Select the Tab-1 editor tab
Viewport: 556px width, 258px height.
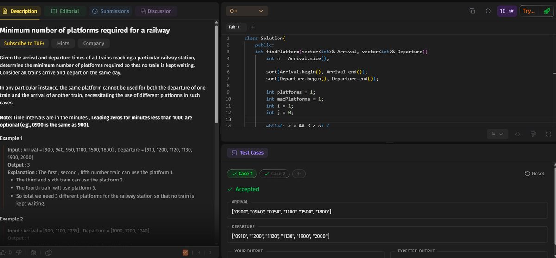(234, 27)
